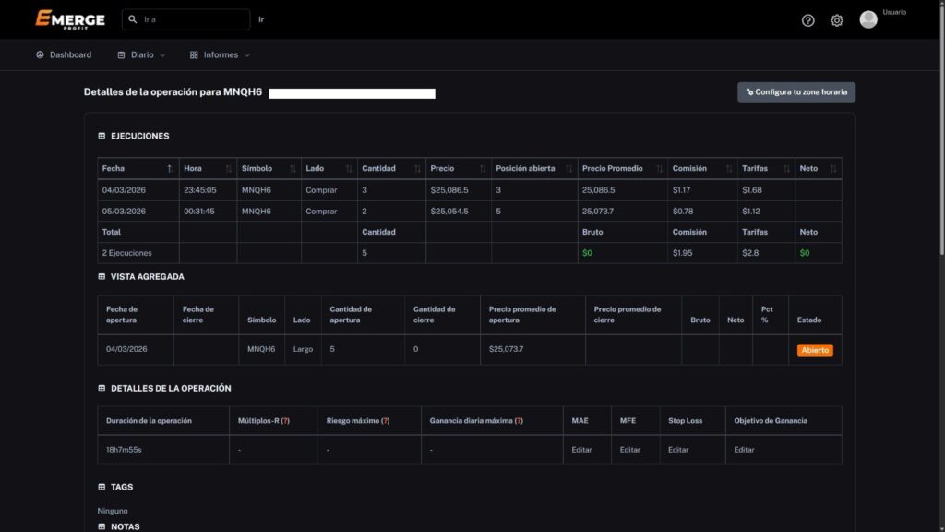Click the Ir search button

[261, 19]
